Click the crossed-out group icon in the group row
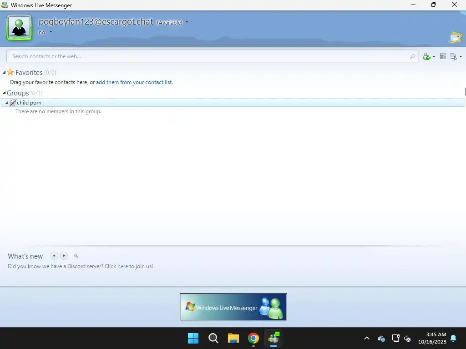The image size is (466, 349). pyautogui.click(x=12, y=103)
